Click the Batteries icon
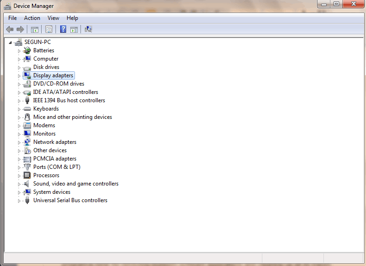Image resolution: width=366 pixels, height=266 pixels. click(27, 50)
